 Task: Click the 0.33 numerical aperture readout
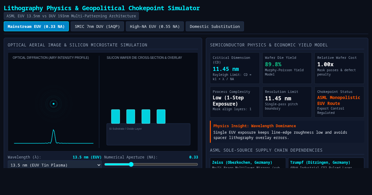(x=194, y=157)
